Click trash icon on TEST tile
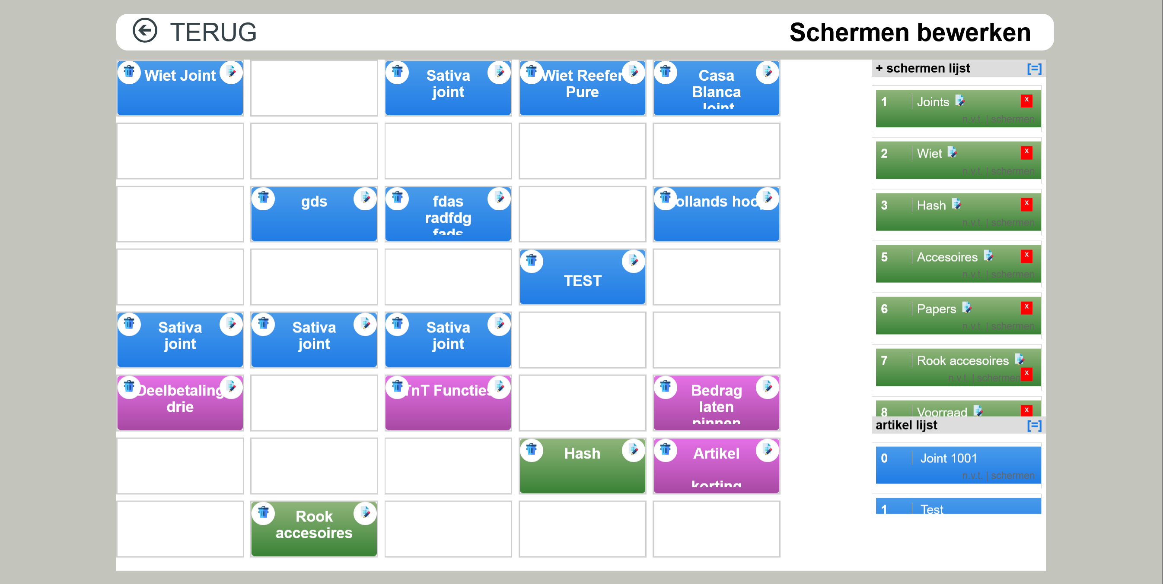 [532, 261]
